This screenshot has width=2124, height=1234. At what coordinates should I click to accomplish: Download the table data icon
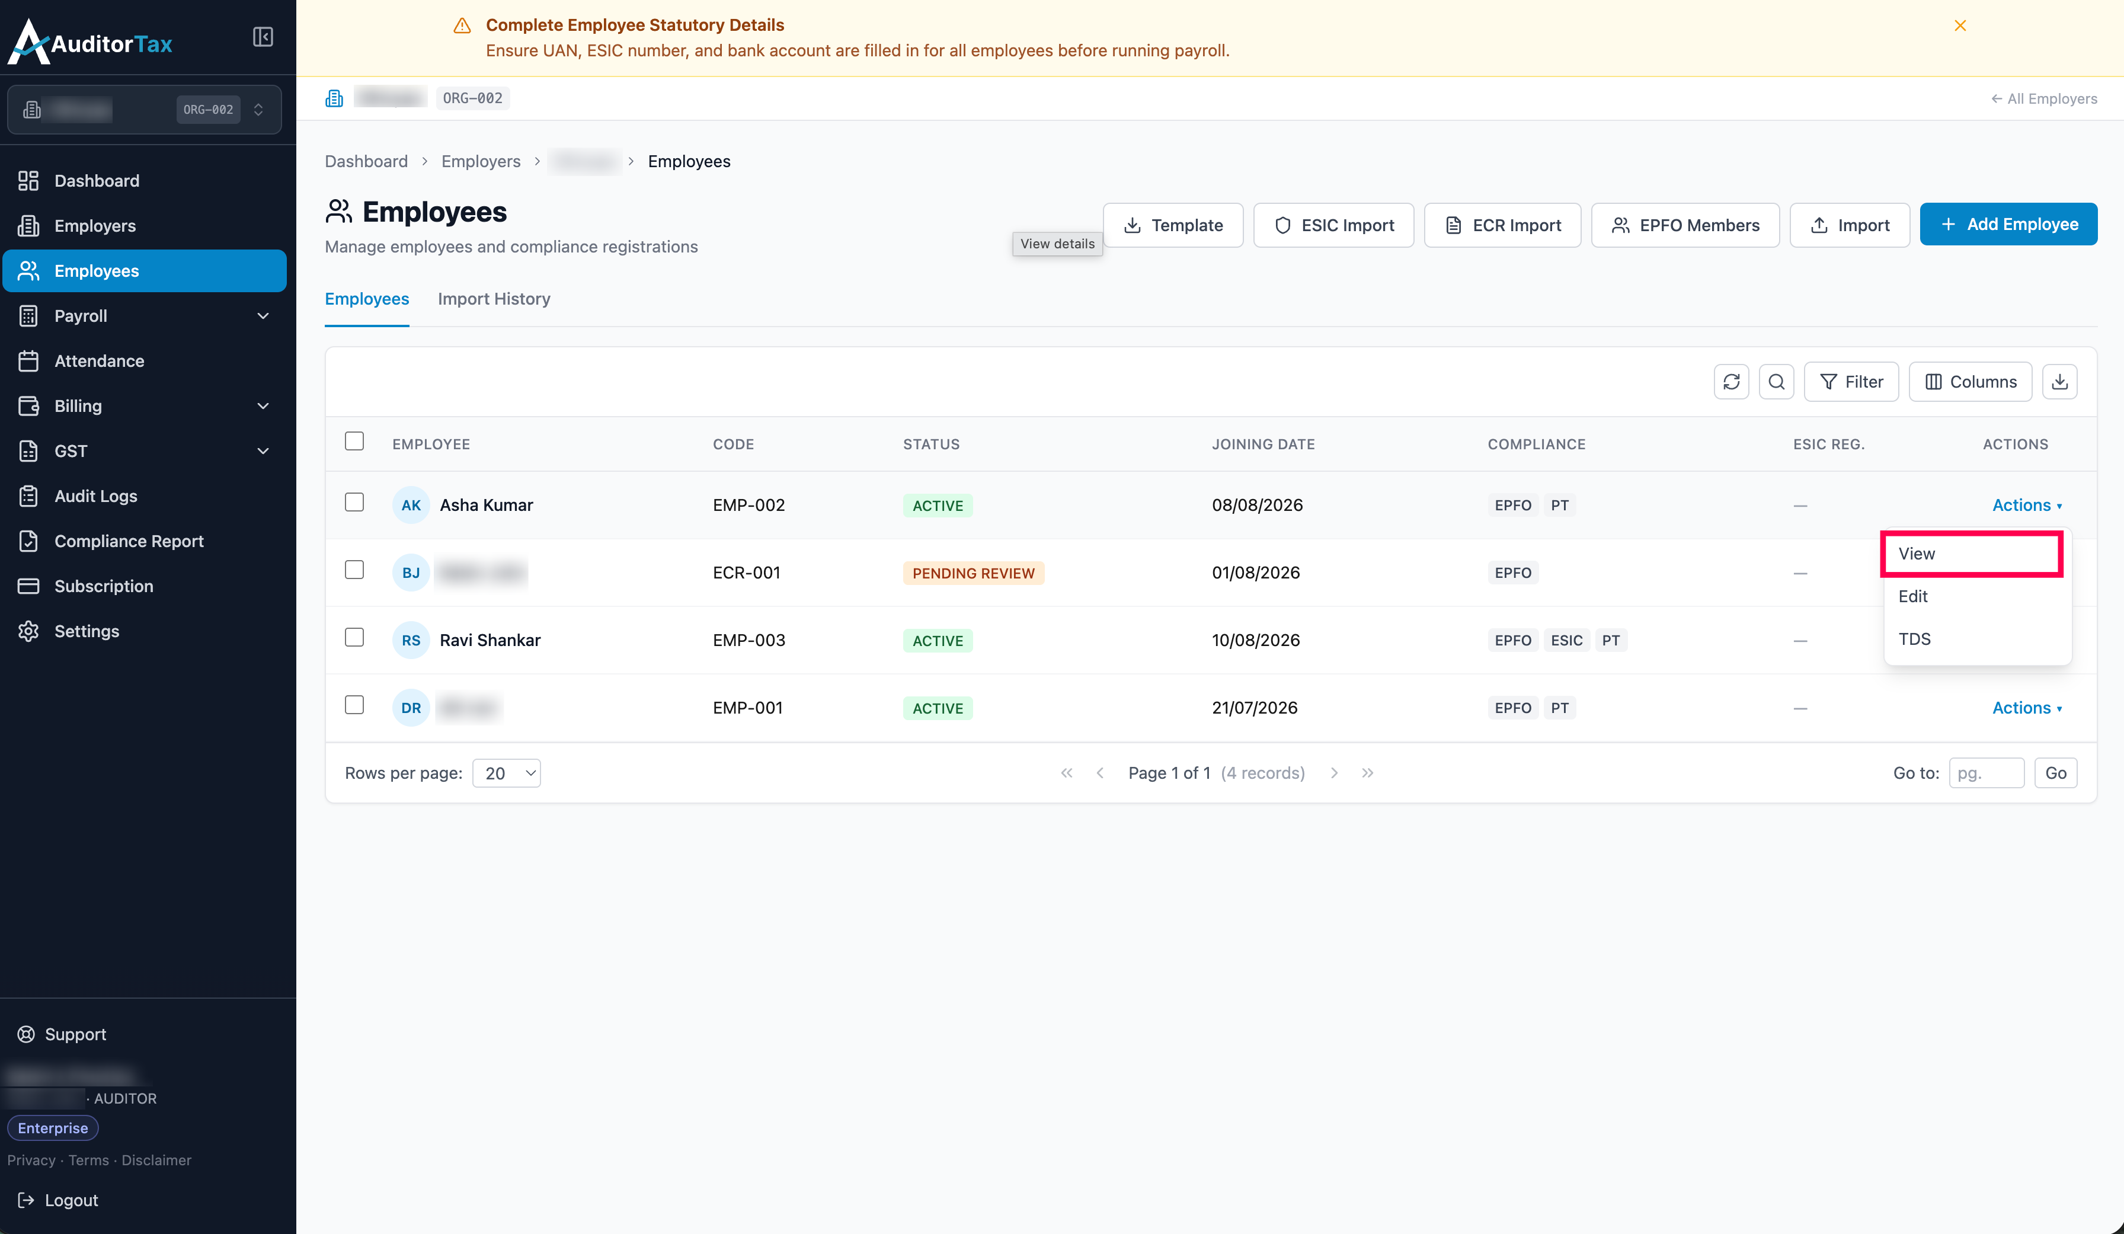[x=2059, y=382]
